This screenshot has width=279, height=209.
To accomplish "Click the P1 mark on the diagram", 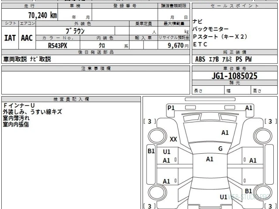I will (171, 108).
